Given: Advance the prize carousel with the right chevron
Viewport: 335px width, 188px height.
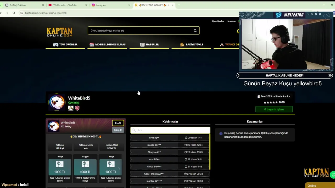Looking at the screenshot, I should [x=119, y=169].
